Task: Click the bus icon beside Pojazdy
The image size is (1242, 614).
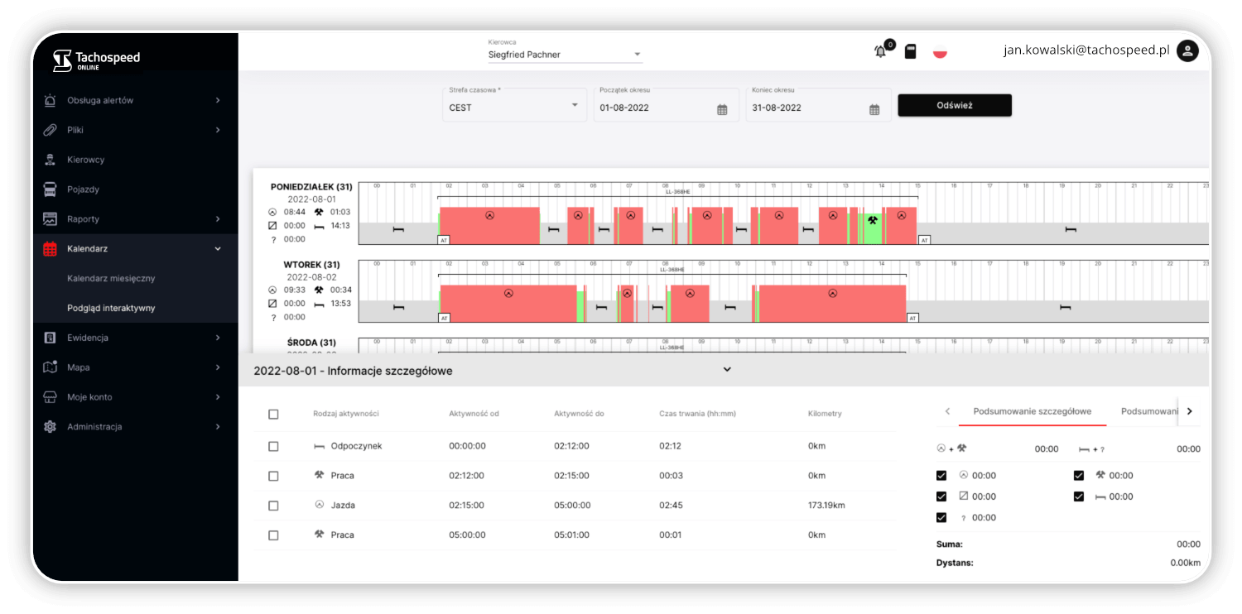Action: (x=50, y=189)
